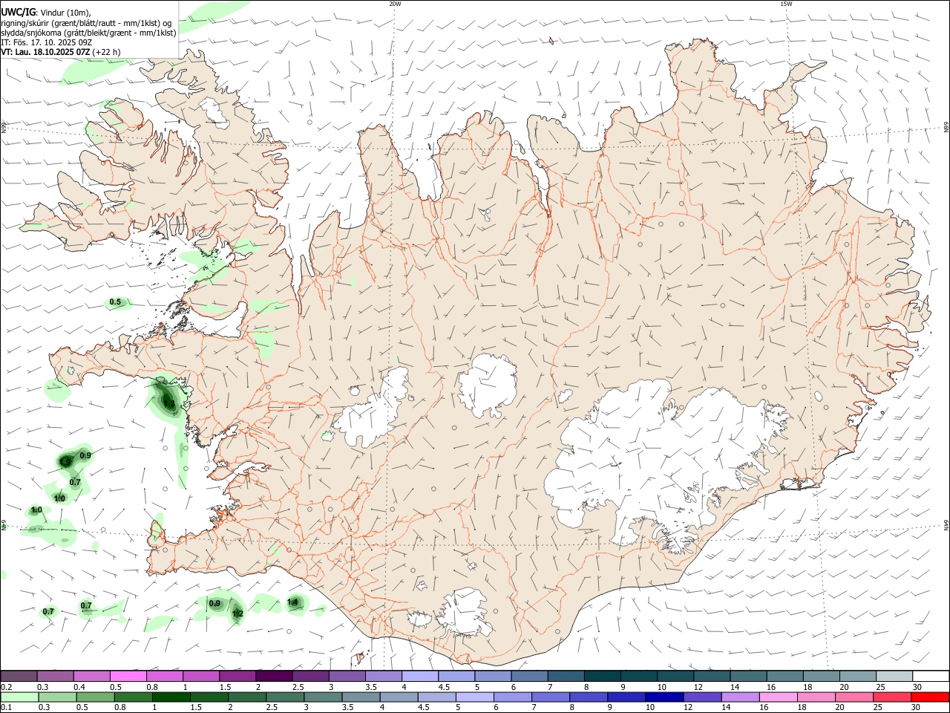This screenshot has height=713, width=950.
Task: Select the 1.2 rainfall value off the south coast
Action: [x=237, y=613]
